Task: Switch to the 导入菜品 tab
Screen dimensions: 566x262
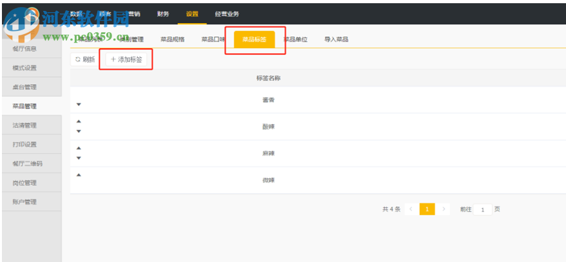Action: pos(336,40)
